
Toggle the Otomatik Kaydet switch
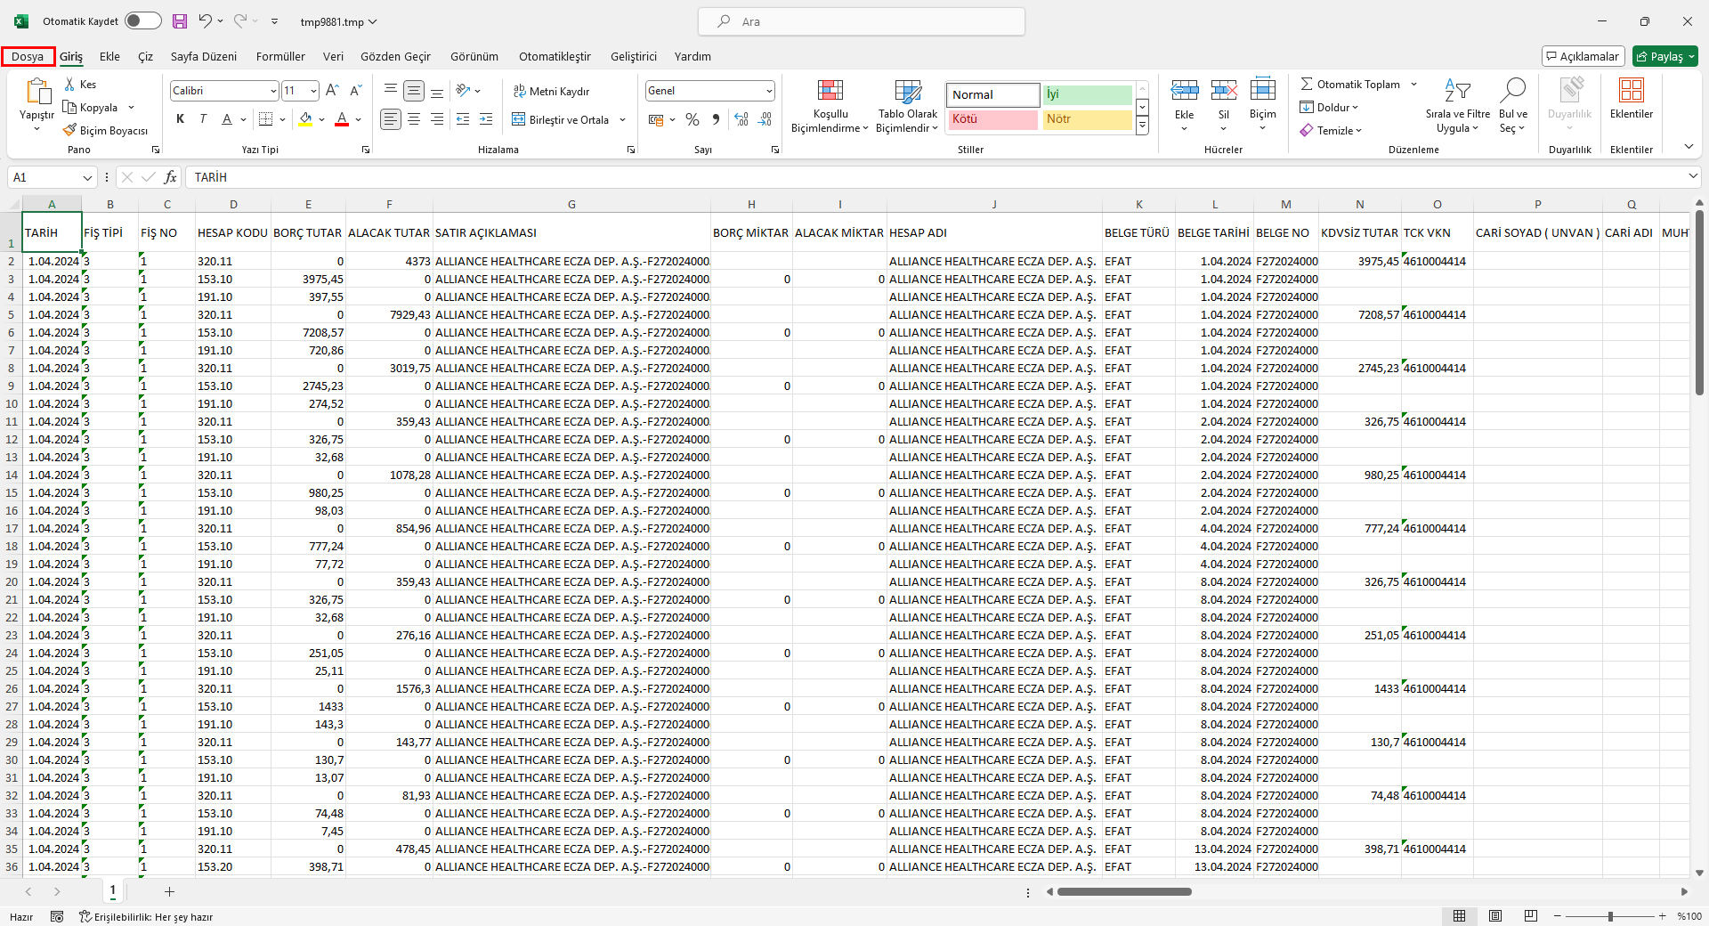[142, 21]
